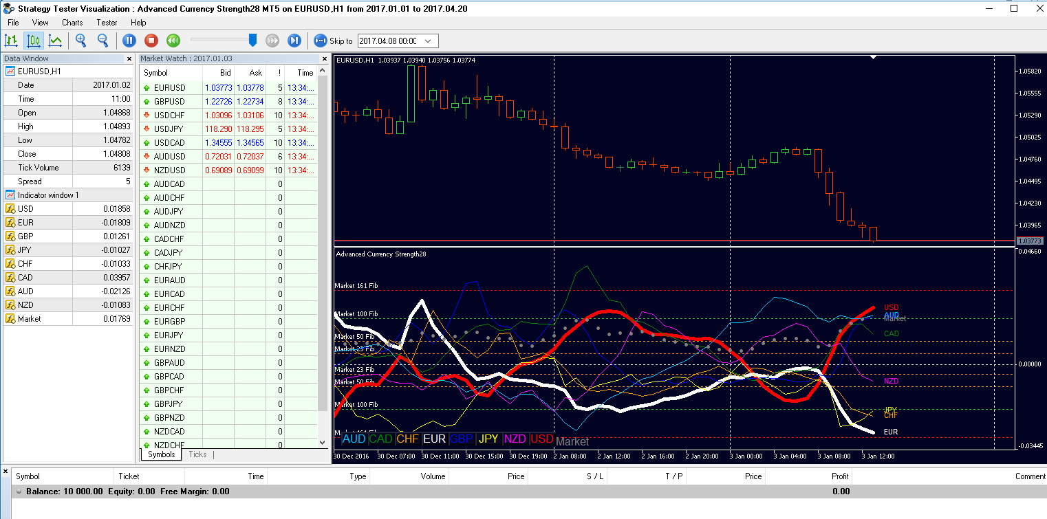Click the USDCAD green up arrow icon

point(147,143)
